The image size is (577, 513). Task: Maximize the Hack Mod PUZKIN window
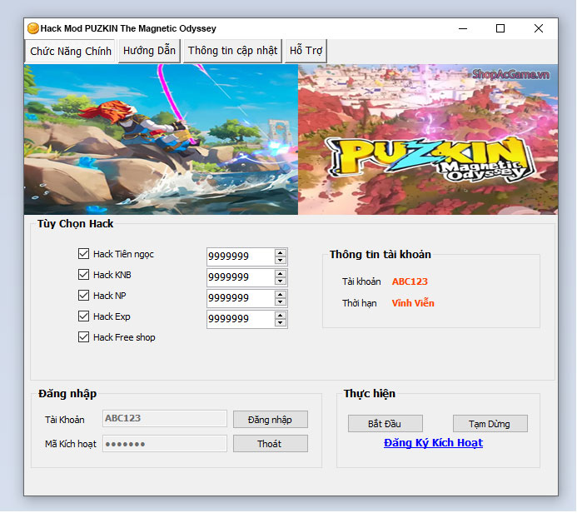pos(500,28)
